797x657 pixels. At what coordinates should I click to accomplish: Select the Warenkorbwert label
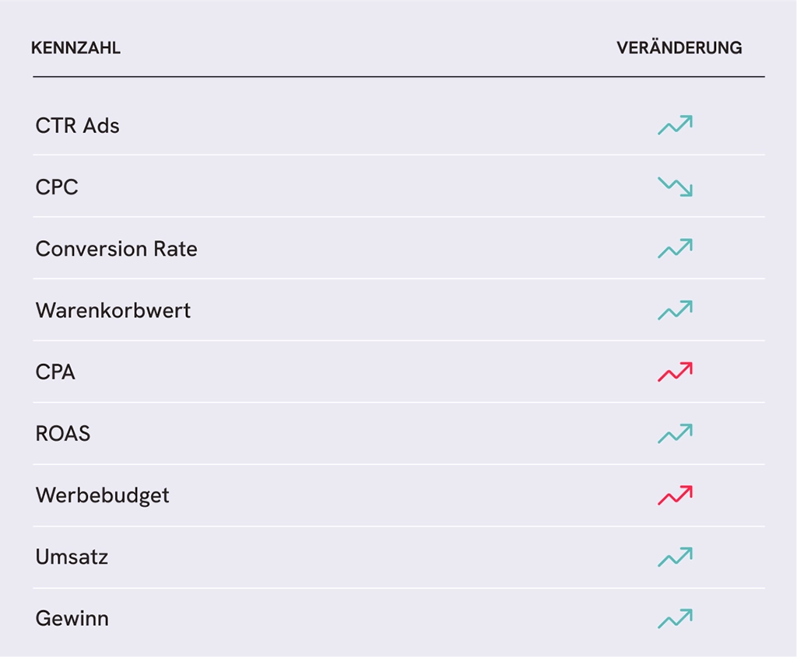click(x=113, y=310)
